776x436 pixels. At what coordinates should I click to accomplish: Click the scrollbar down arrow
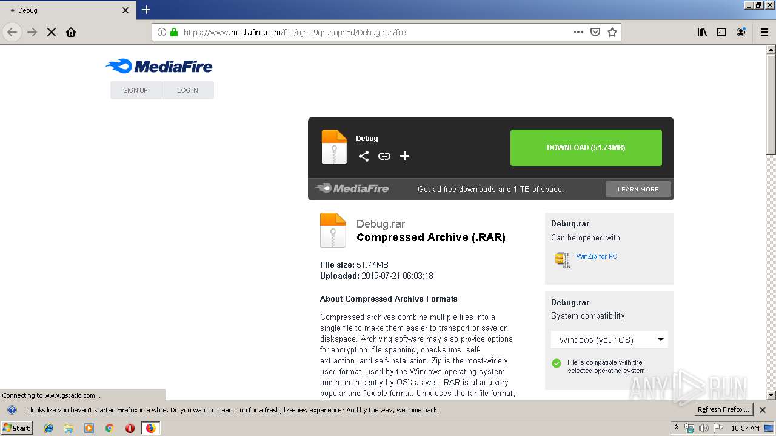click(771, 395)
